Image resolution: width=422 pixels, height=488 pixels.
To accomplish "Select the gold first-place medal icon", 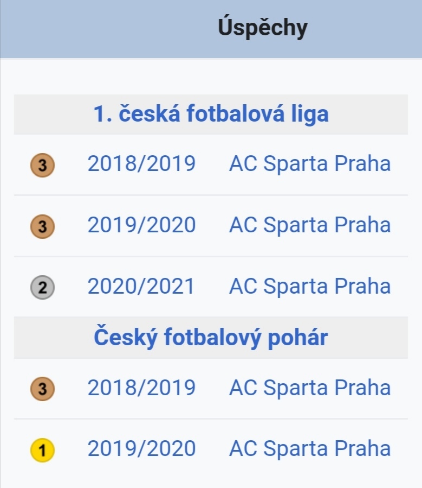I will 43,449.
